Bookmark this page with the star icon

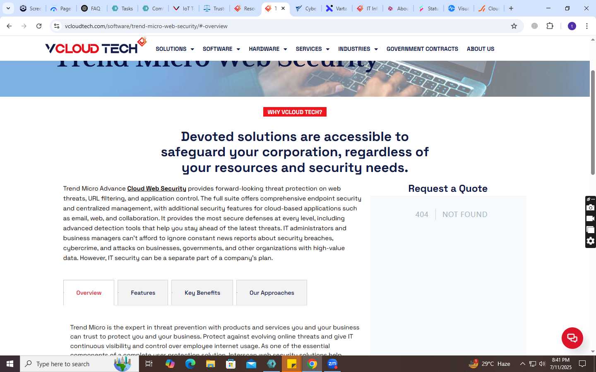coord(514,26)
